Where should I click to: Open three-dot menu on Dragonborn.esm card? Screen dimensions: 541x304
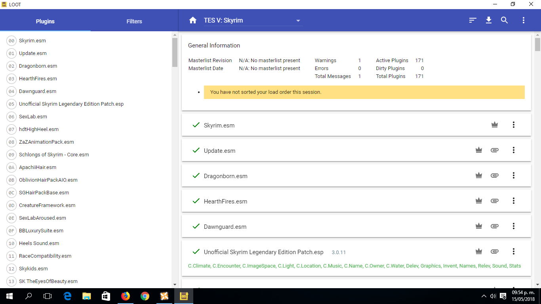click(x=514, y=175)
